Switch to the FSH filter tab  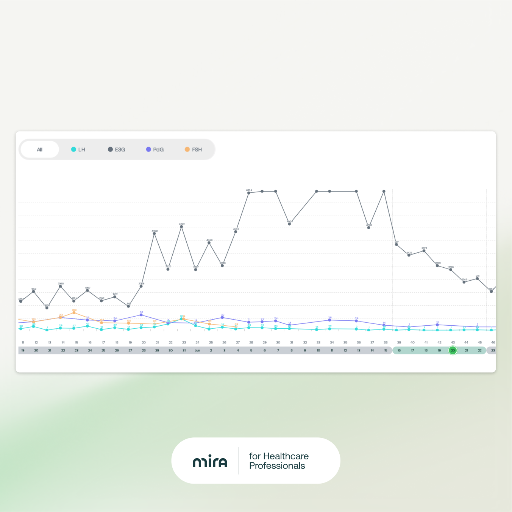pos(194,150)
